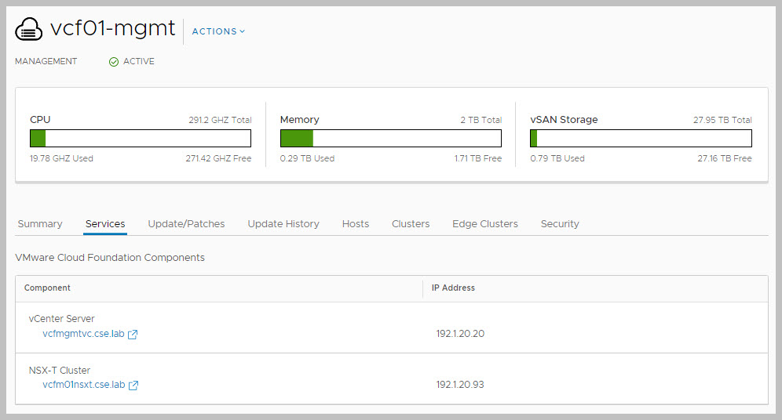
Task: Select the Services tab
Action: pos(105,224)
